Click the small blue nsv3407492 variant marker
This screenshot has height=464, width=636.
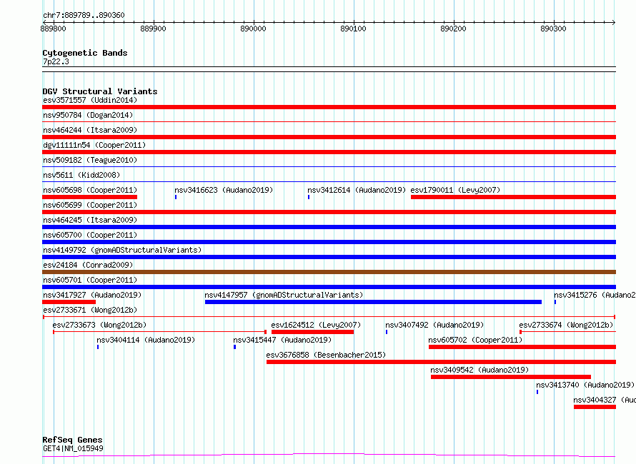pos(387,332)
